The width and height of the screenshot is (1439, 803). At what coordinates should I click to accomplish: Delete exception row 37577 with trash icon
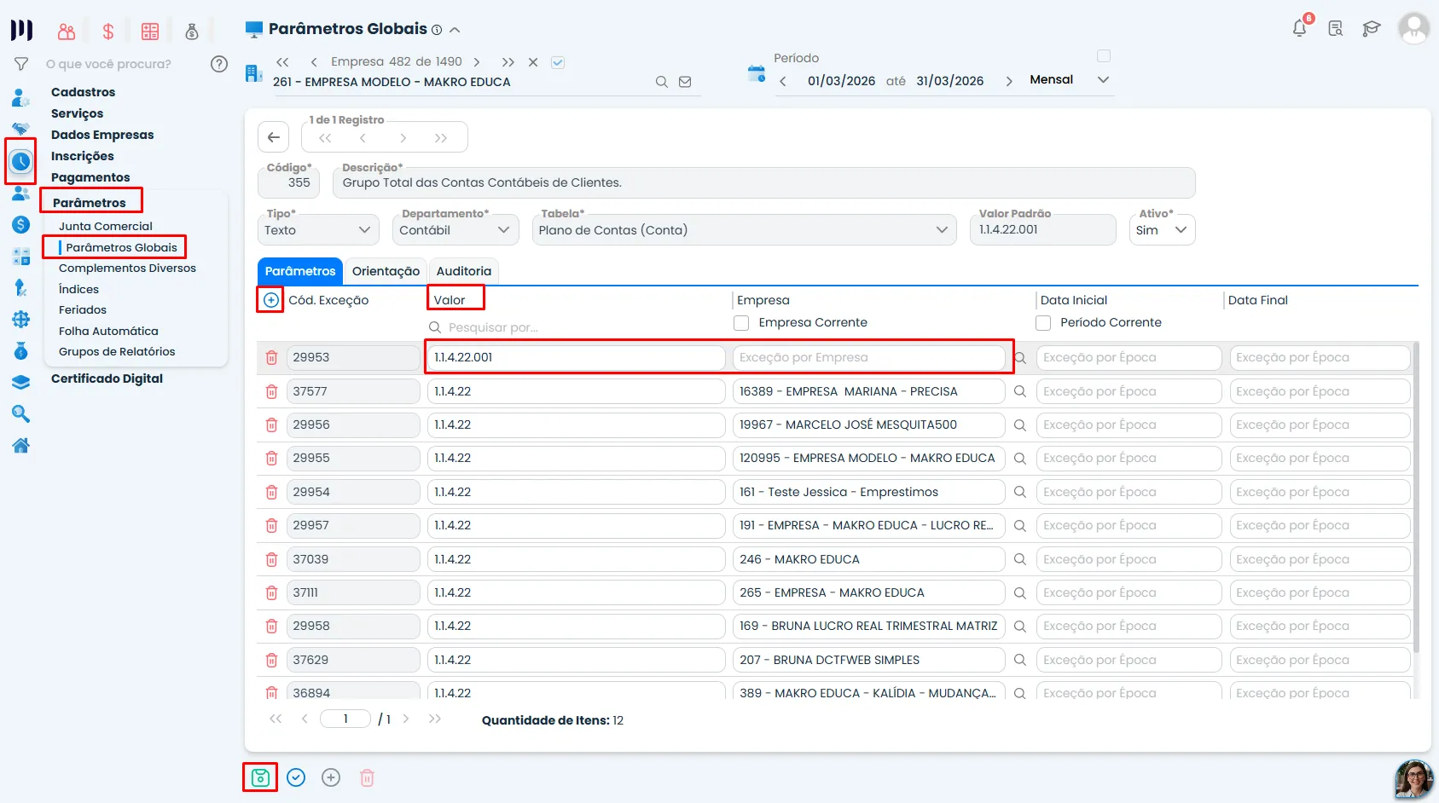(271, 391)
